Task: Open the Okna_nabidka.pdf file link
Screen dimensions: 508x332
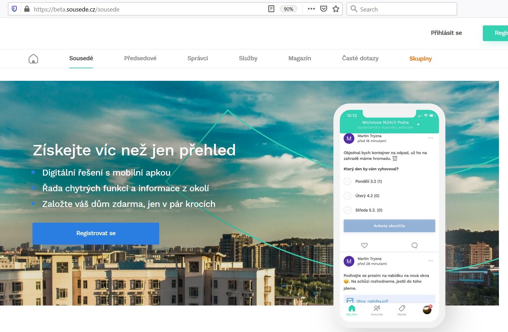Action: (x=372, y=301)
